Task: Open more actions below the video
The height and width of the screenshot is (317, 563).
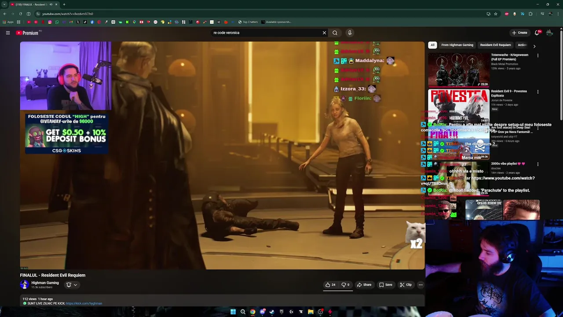Action: point(420,285)
